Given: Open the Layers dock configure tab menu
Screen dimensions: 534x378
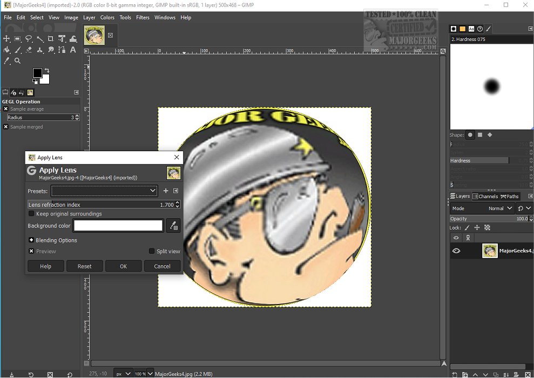Looking at the screenshot, I should (530, 196).
